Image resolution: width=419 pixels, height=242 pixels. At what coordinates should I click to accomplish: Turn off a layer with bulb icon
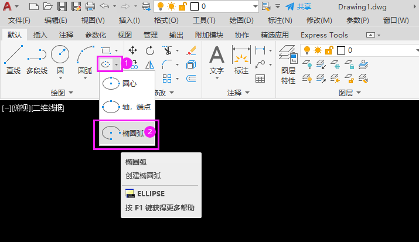pos(306,64)
